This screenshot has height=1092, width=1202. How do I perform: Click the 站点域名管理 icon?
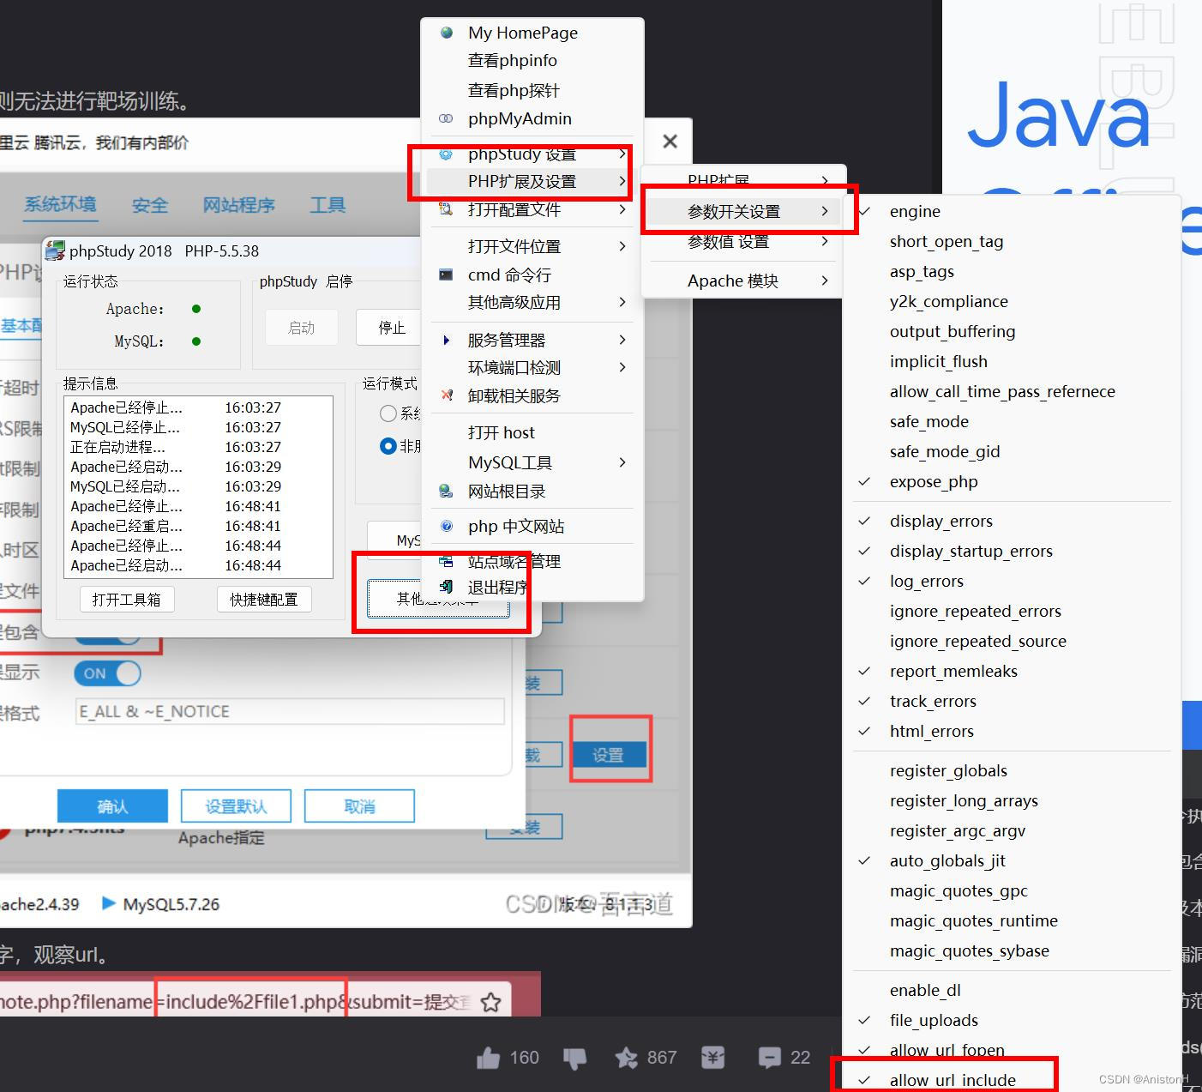pos(446,561)
